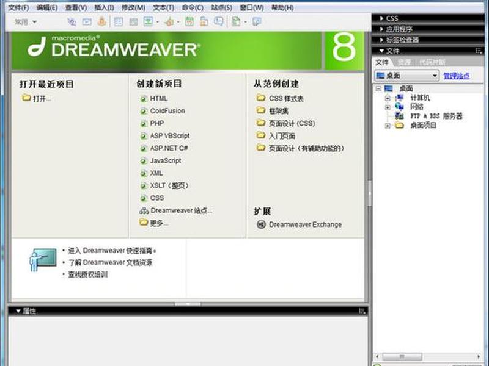Click the 更多... folder link
This screenshot has height=366, width=489.
coord(154,223)
